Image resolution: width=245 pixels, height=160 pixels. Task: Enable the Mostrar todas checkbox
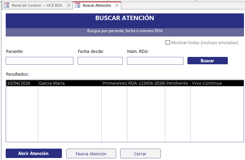pyautogui.click(x=168, y=43)
